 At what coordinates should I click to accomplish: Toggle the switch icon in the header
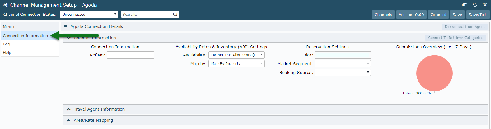coord(465,5)
